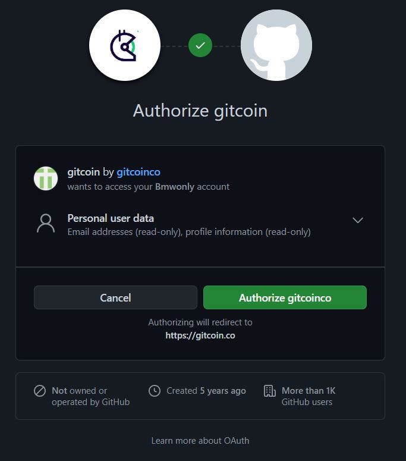Click the gitcoinco green avatar icon

coord(46,178)
